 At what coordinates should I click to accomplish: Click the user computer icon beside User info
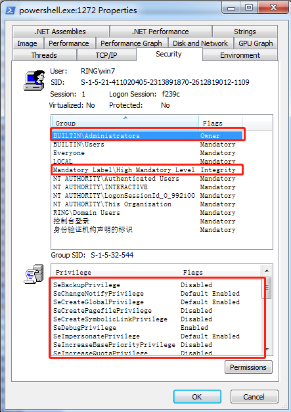34,80
